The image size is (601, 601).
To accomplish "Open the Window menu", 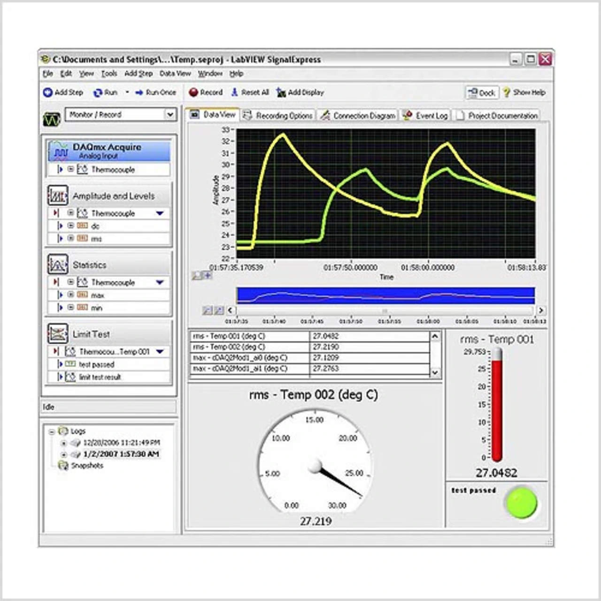I will pos(210,74).
